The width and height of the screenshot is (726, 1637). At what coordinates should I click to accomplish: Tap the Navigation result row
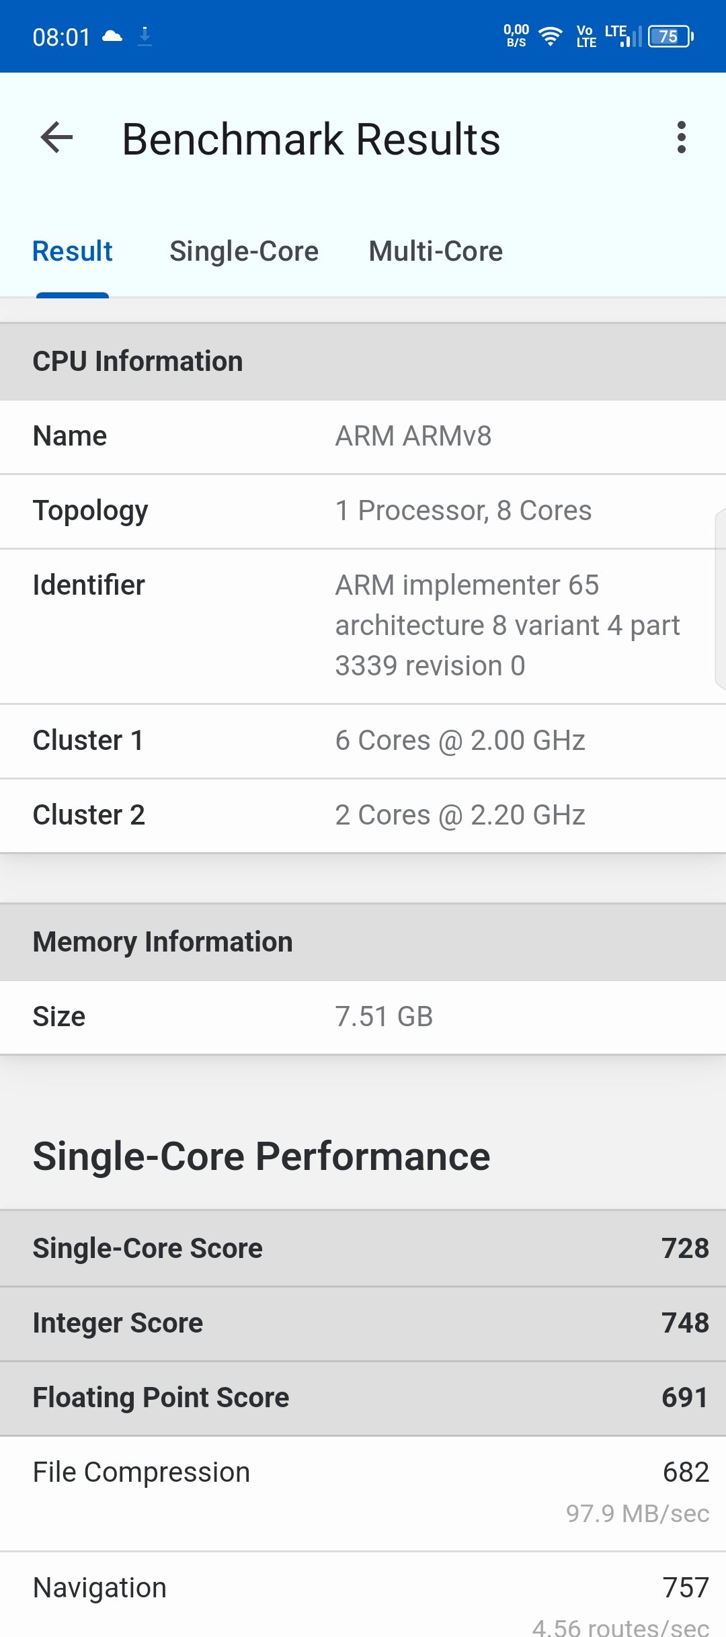click(x=363, y=1595)
